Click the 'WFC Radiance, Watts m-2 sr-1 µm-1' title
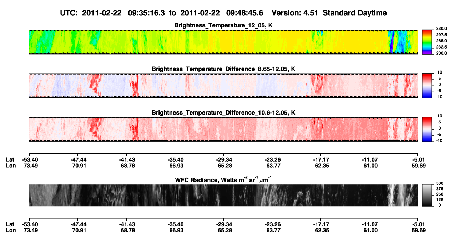 coord(223,180)
